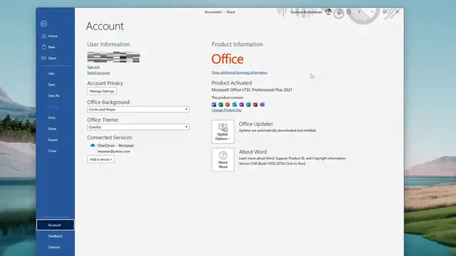Click the dark red Access icon
Viewport: 456px width, 256px height.
pos(255,105)
